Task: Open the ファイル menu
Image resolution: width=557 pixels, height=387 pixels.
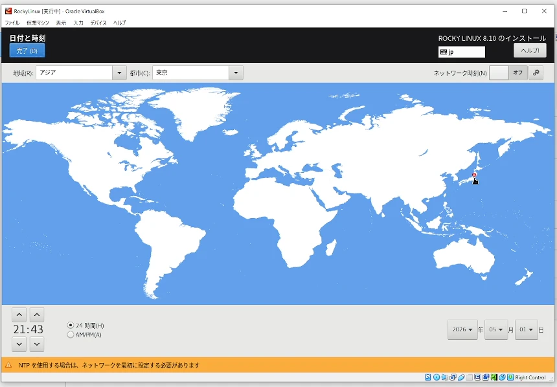Action: (12, 23)
